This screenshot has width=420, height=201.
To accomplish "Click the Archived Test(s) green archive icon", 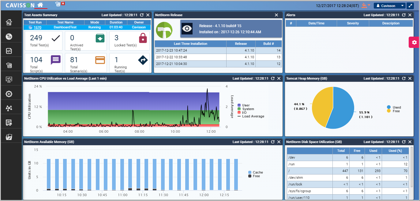I will 100,38.
